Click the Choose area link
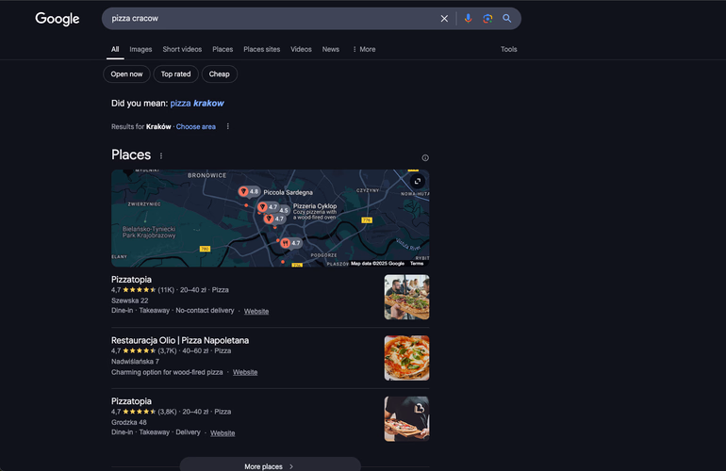Screen dimensions: 726x471 tap(196, 127)
